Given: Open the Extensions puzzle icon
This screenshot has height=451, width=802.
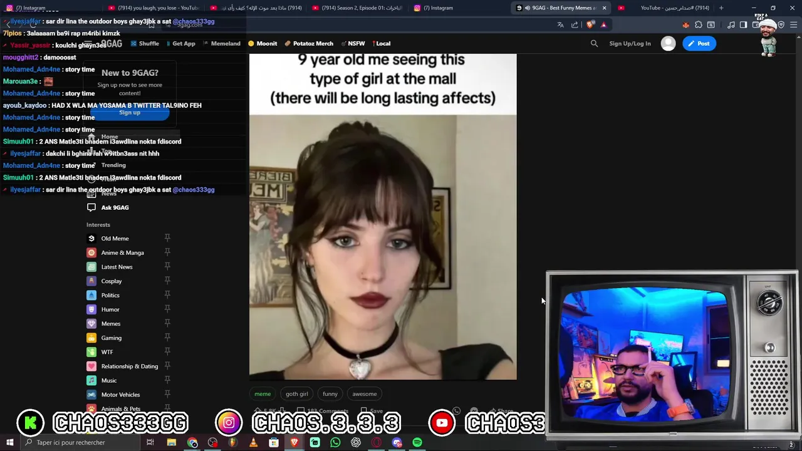Looking at the screenshot, I should (699, 24).
